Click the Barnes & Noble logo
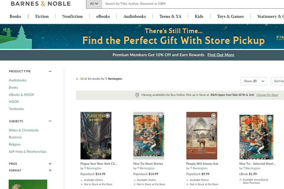 [41, 4]
